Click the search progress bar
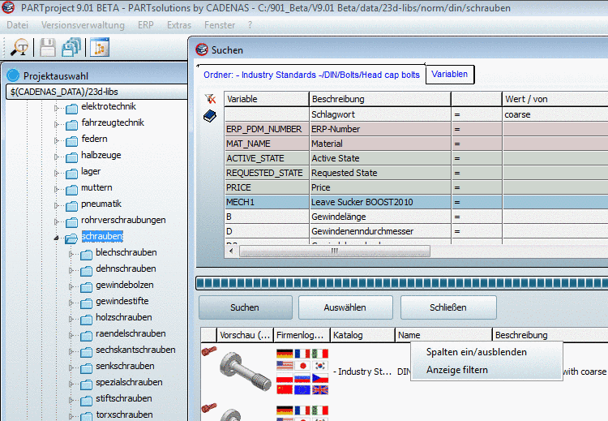The image size is (608, 421). [x=402, y=283]
